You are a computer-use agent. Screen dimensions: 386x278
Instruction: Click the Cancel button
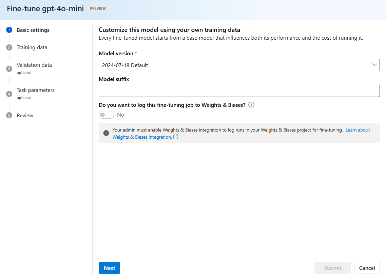click(x=367, y=268)
